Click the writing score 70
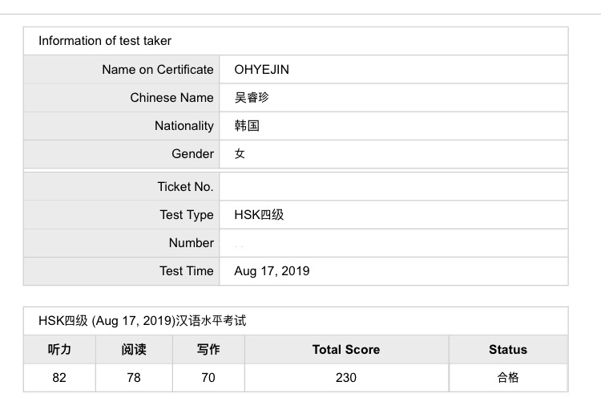This screenshot has height=406, width=601. pos(208,378)
